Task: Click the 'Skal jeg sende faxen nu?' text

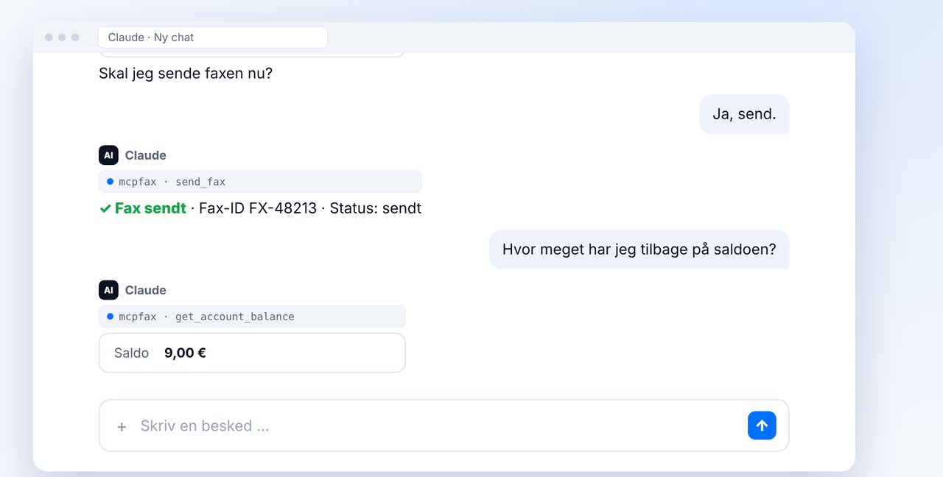Action: (x=186, y=74)
